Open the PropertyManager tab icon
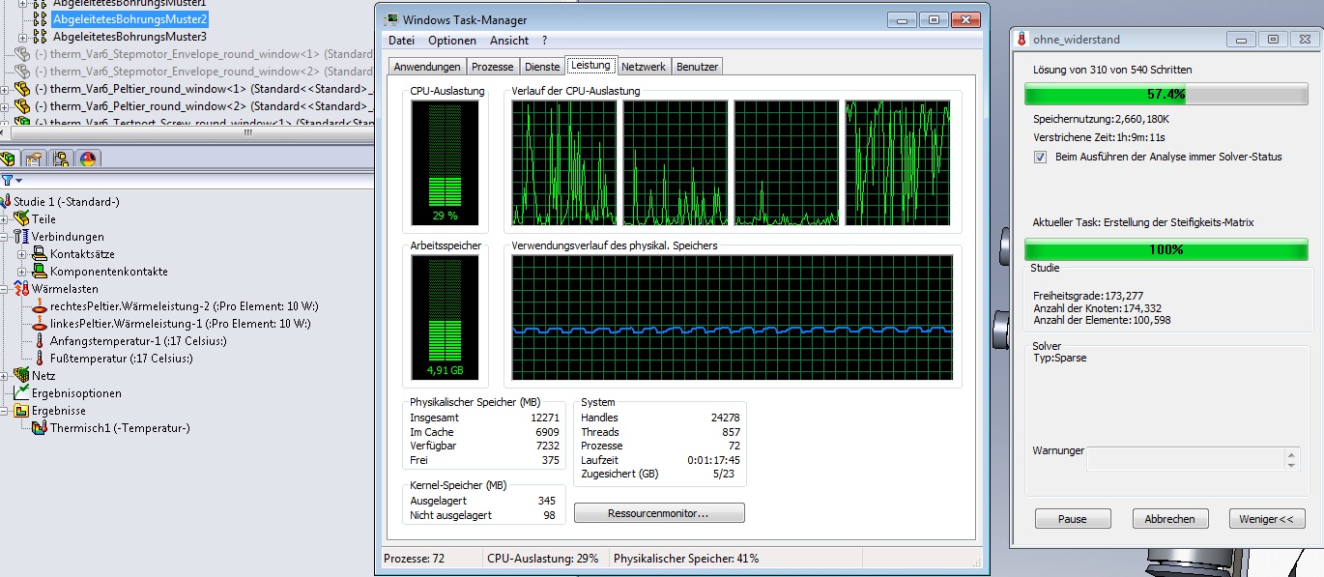The width and height of the screenshot is (1324, 577). coord(35,159)
